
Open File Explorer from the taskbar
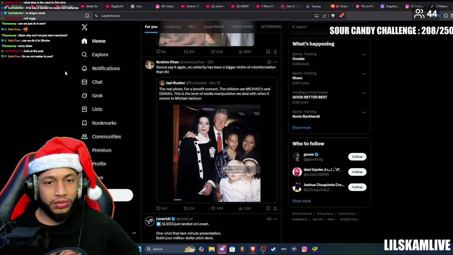212,249
